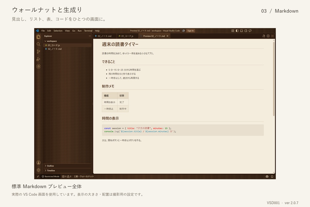Open the Terminal menu

[88, 31]
